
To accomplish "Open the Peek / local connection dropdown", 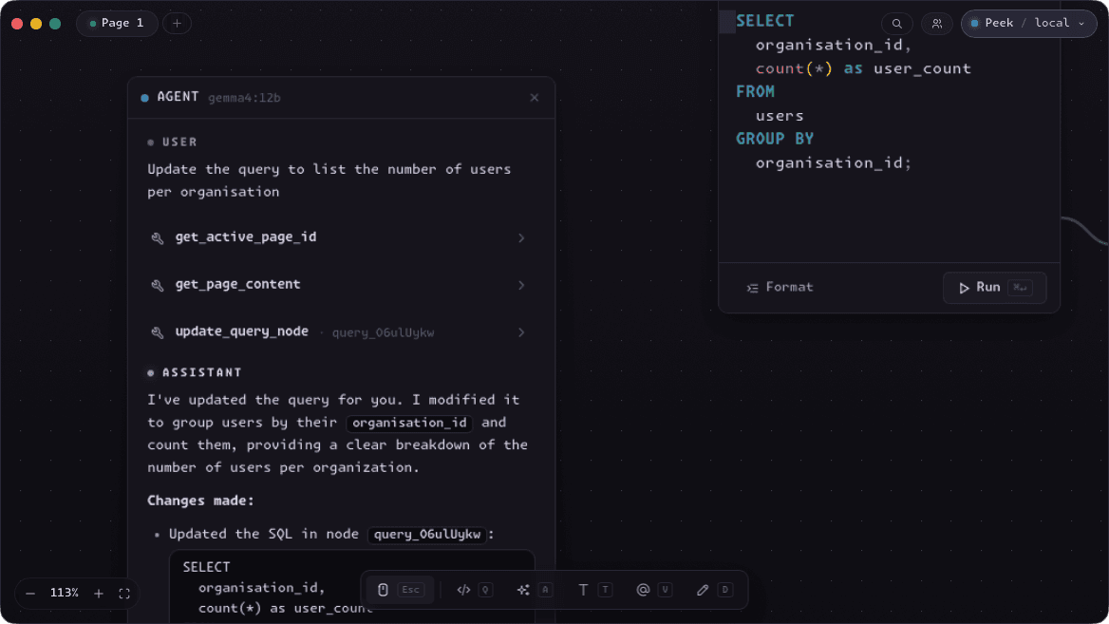I will (x=1028, y=24).
